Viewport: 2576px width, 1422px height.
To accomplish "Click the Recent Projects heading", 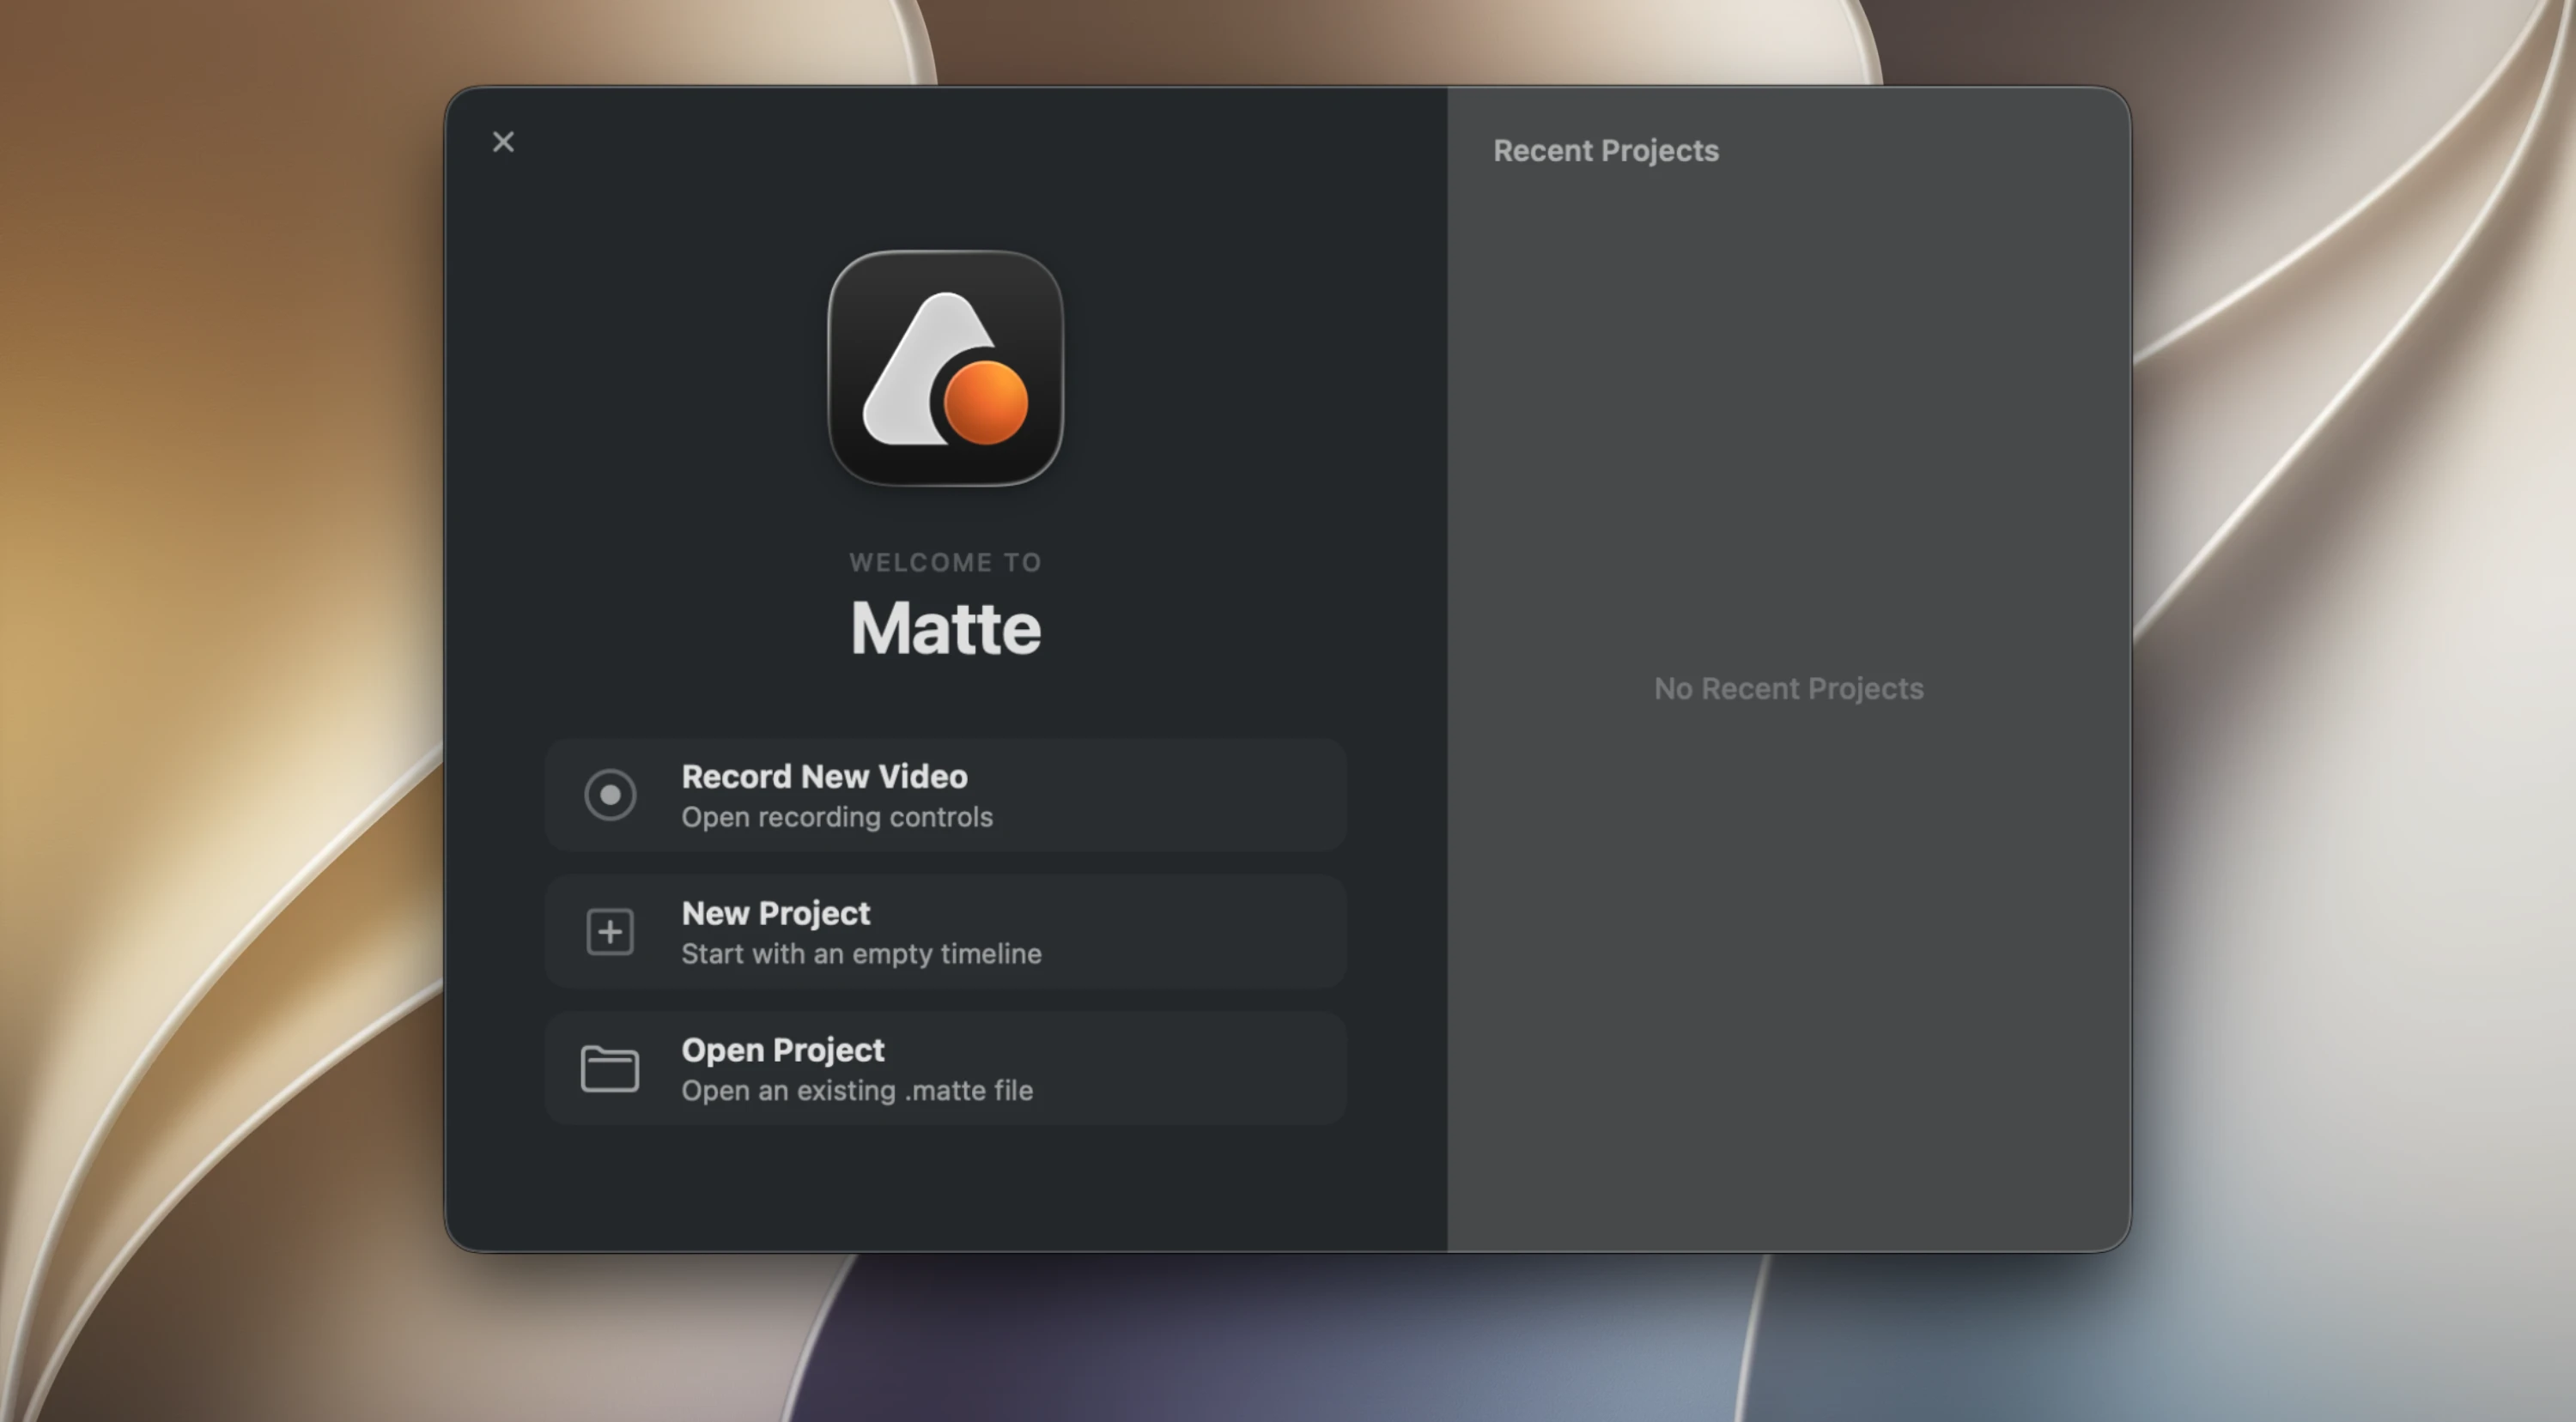I will click(x=1606, y=151).
